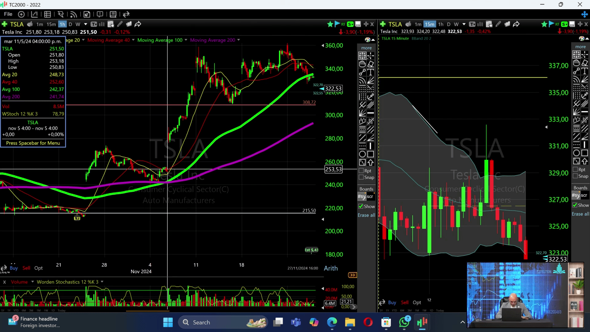Switch right chart to 1h timeframe
This screenshot has height=332, width=590.
tap(441, 24)
